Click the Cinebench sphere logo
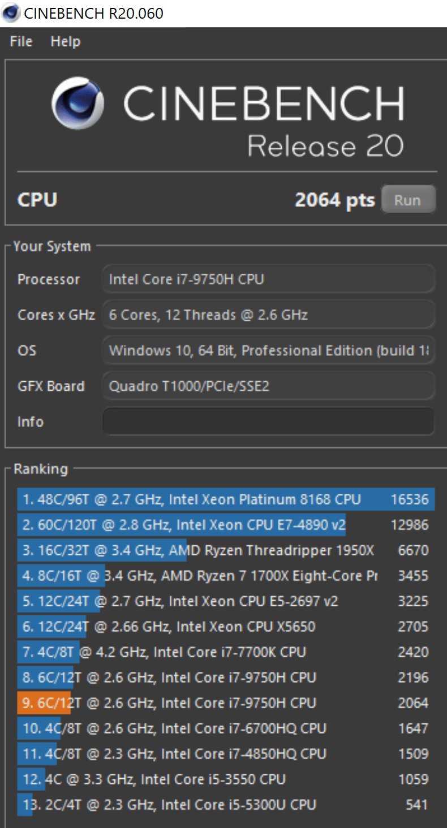The width and height of the screenshot is (447, 828). [x=78, y=103]
